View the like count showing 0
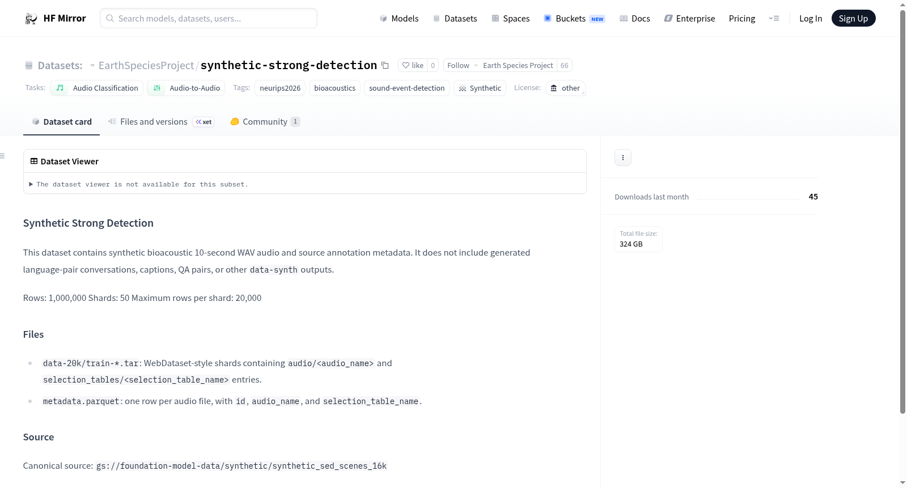 coord(433,65)
